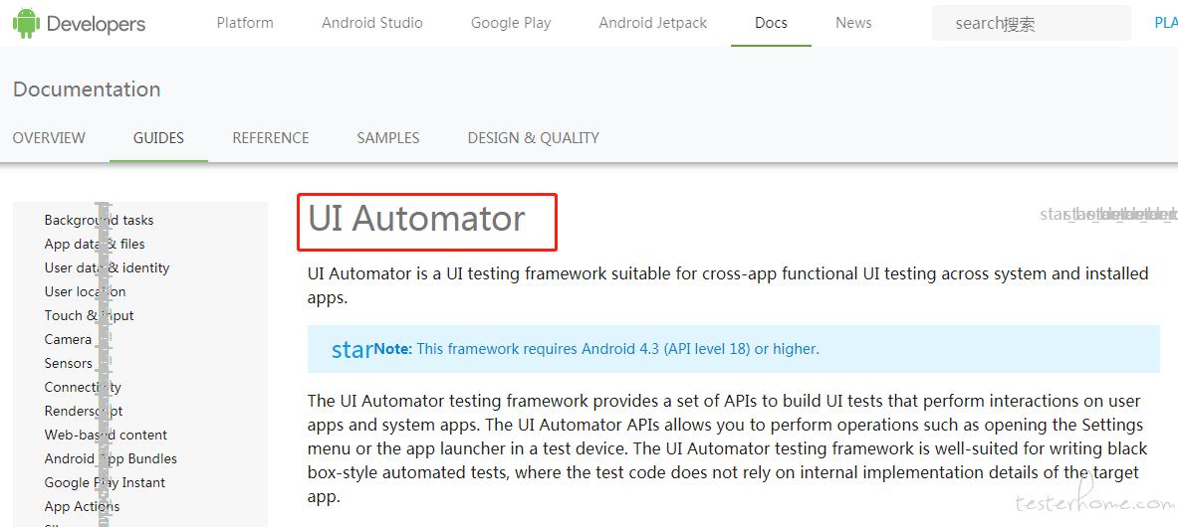Go to Google Play section
The width and height of the screenshot is (1178, 527).
(511, 23)
